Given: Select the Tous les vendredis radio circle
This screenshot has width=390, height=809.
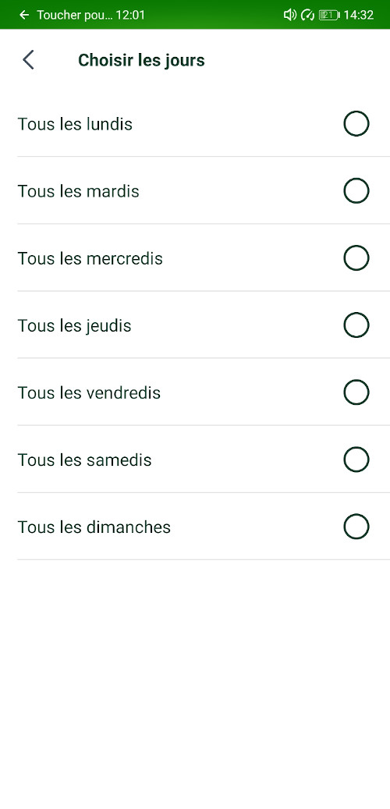Looking at the screenshot, I should [356, 392].
